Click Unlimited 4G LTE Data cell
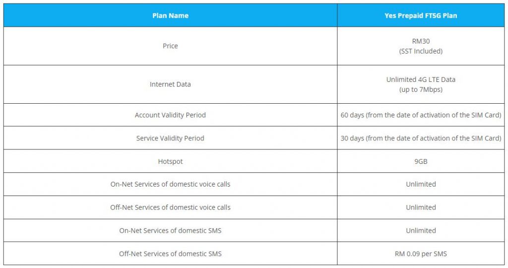This screenshot has width=508, height=268. tap(421, 84)
